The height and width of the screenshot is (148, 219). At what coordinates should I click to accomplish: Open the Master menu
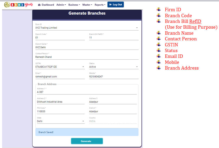(87, 5)
